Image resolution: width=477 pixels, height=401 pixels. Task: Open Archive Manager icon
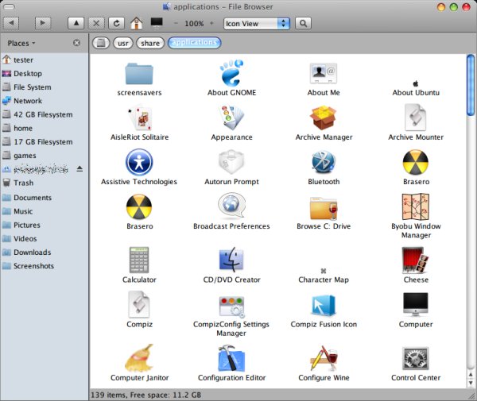pos(324,118)
